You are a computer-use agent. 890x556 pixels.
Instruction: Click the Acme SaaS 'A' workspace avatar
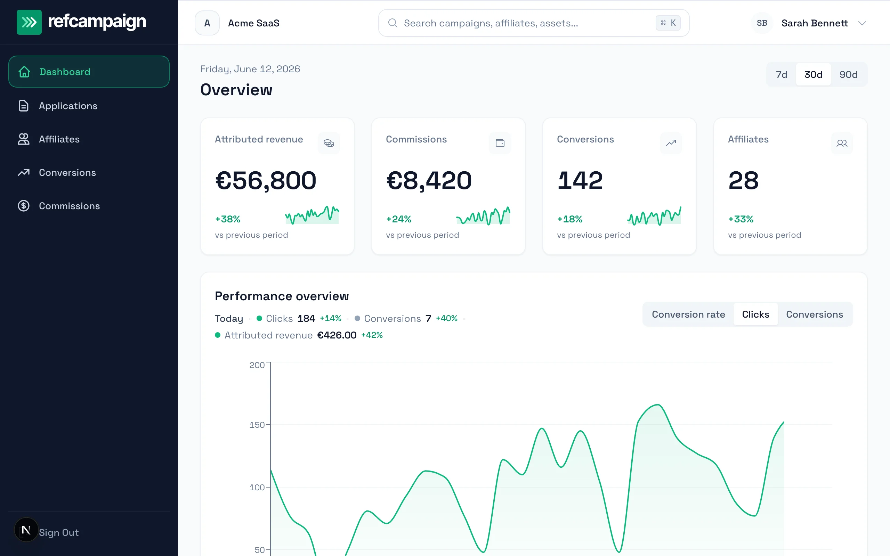click(207, 23)
